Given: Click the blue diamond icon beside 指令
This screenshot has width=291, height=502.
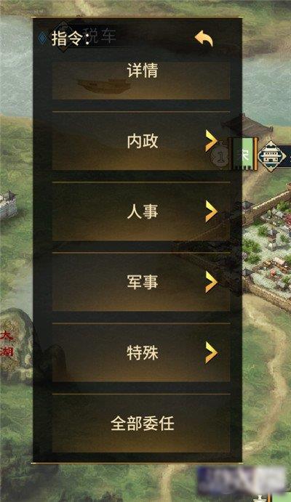Looking at the screenshot, I should click(x=41, y=38).
